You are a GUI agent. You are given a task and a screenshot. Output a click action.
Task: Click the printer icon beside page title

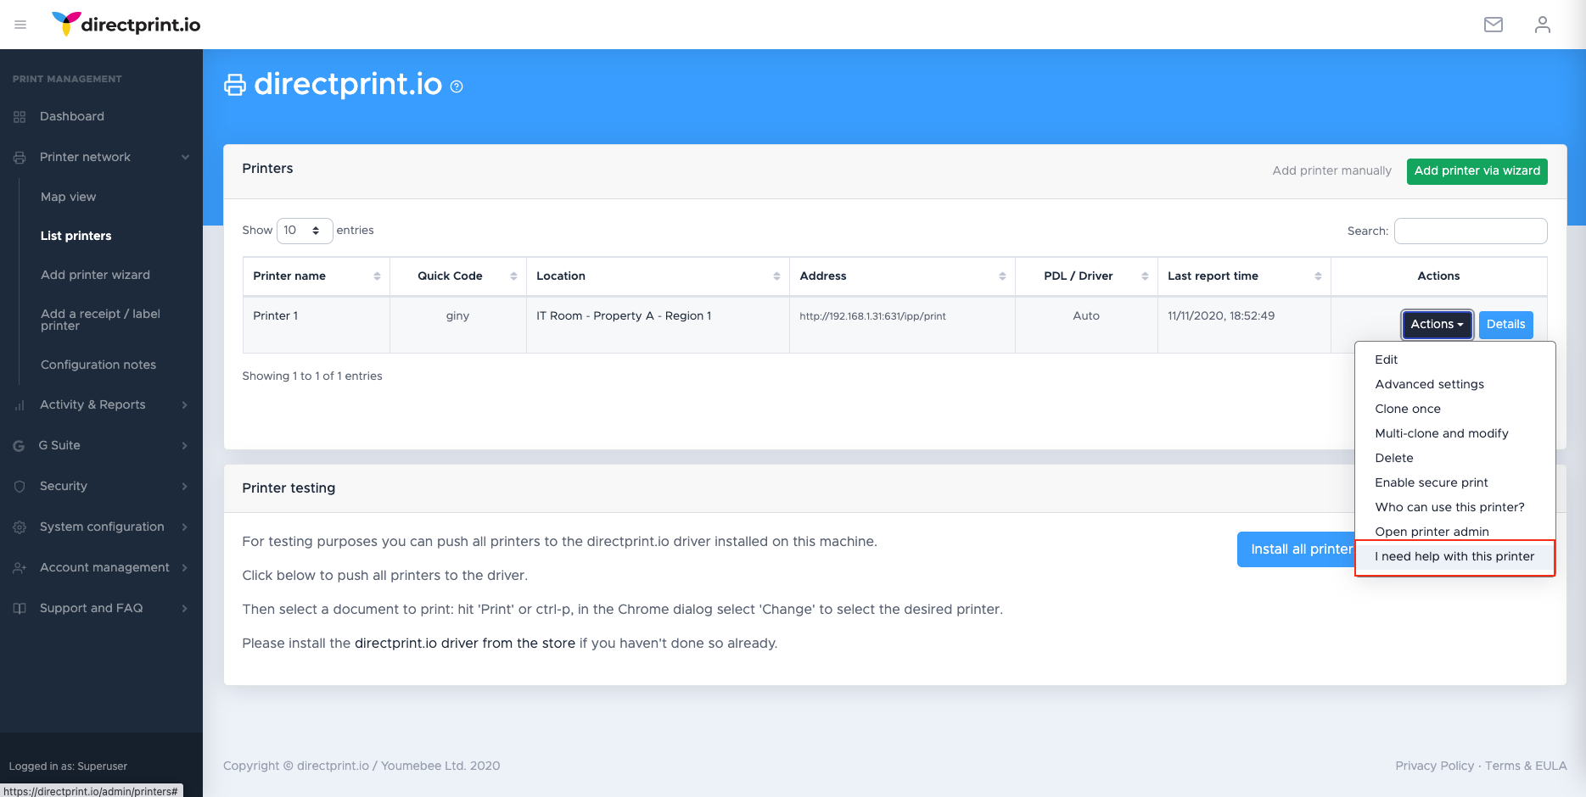pos(235,85)
